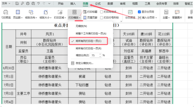Click the save icon in quick toolbar
The image size is (194, 107).
coord(17,4)
